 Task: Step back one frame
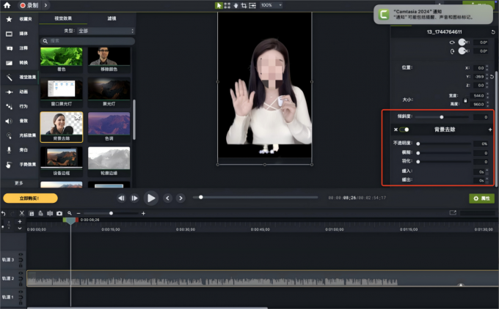pos(122,198)
